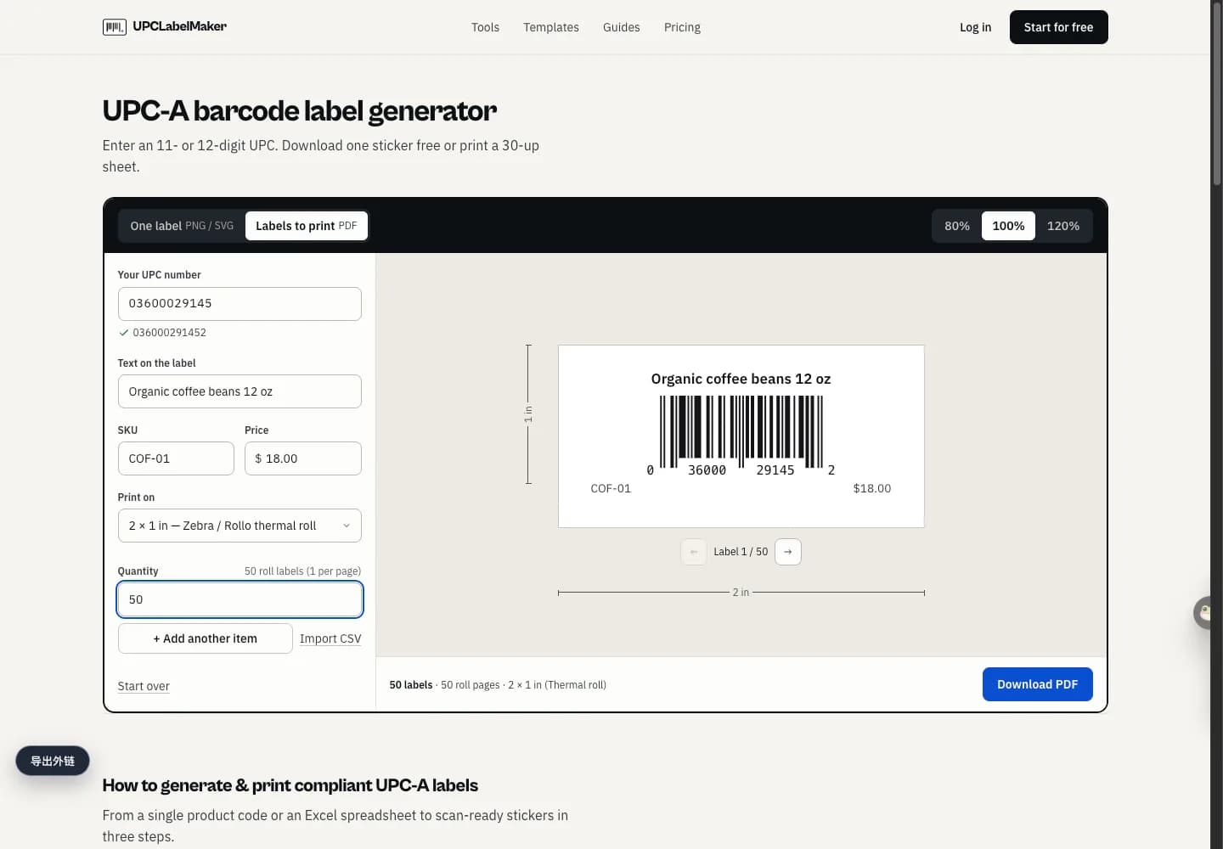Image resolution: width=1223 pixels, height=849 pixels.
Task: Open the Guides nav item
Action: [622, 27]
